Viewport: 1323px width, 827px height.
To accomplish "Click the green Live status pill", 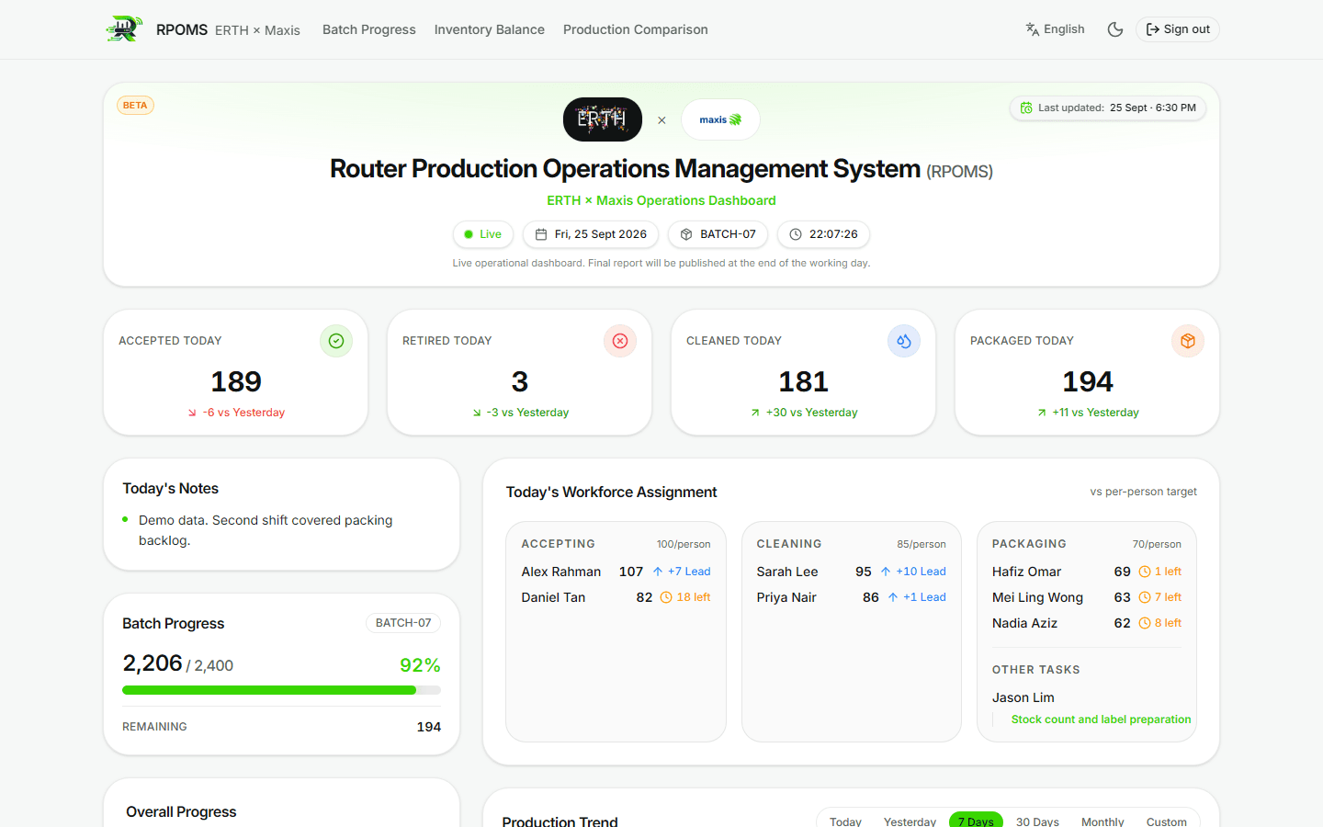I will coord(483,234).
